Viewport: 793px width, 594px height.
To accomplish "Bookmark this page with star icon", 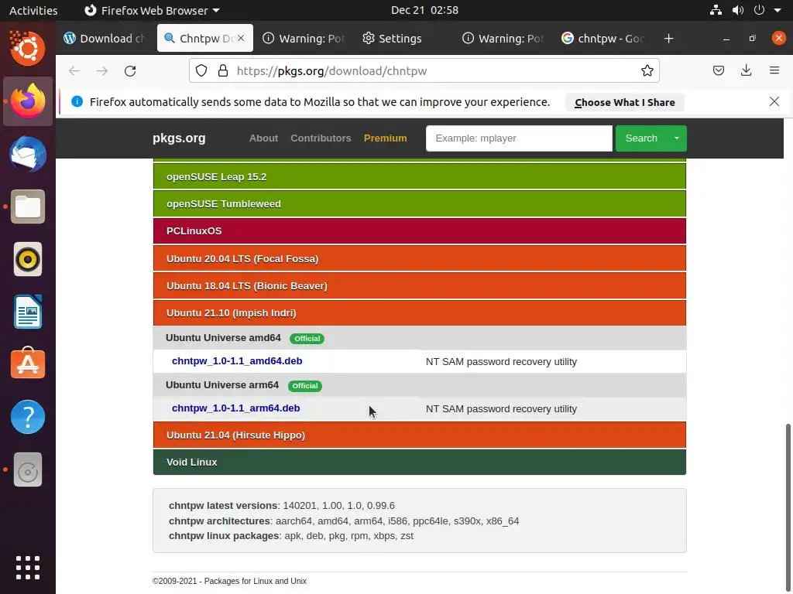I will coord(647,70).
